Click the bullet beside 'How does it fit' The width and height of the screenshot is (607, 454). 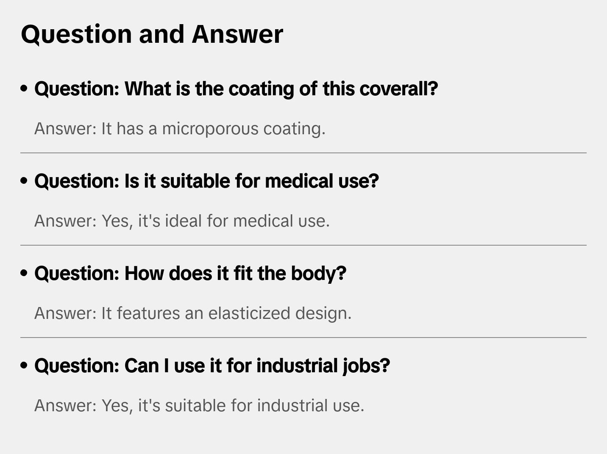pyautogui.click(x=24, y=274)
